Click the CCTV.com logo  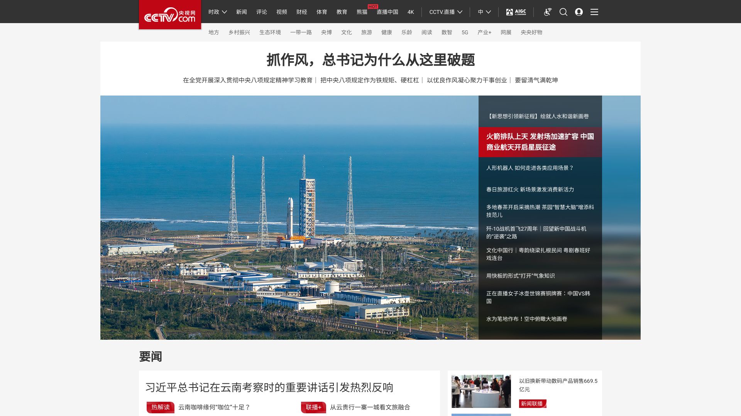pos(170,15)
